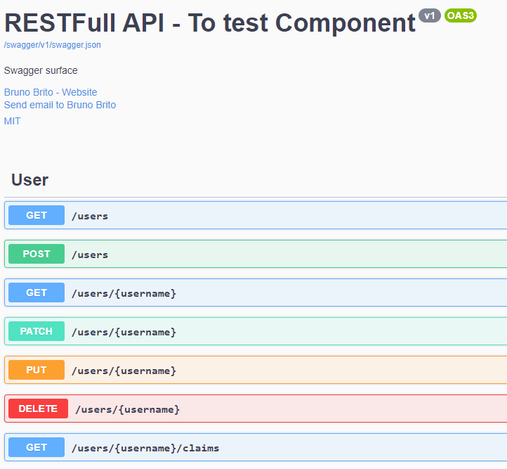Viewport: 507px width, 469px height.
Task: Open the Bruno Brito - Website link
Action: tap(51, 92)
